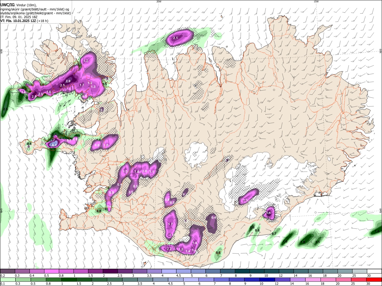
Task: Click the 2.2 snowfall value on the south coast
Action: 169,249
